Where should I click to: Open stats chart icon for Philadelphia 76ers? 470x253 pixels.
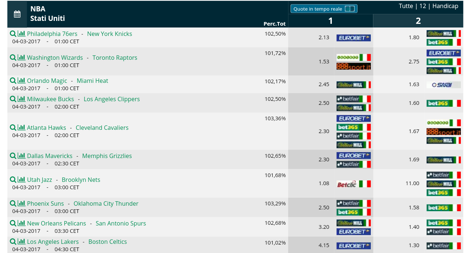(x=22, y=34)
